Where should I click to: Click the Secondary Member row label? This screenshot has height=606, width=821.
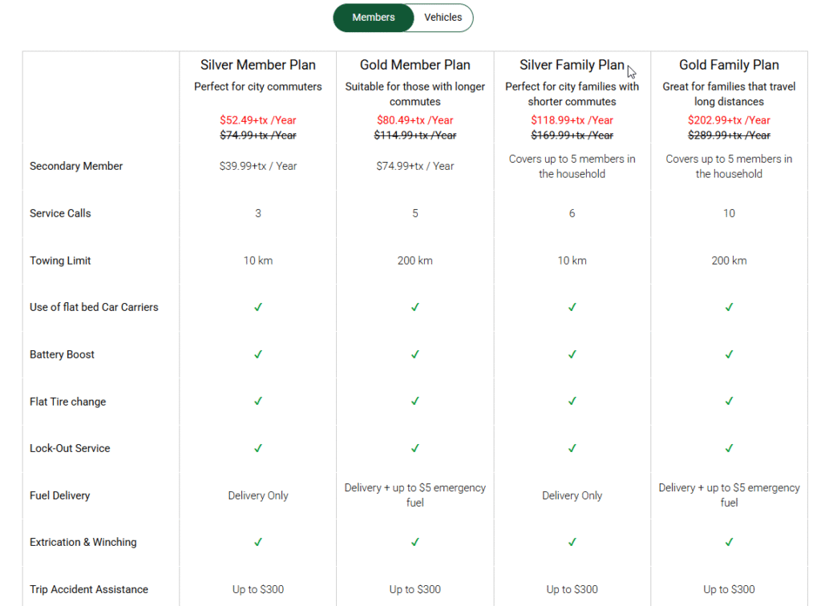click(x=76, y=166)
